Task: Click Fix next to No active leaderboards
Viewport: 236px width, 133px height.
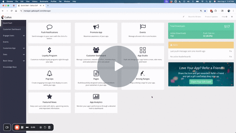Action: click(230, 57)
